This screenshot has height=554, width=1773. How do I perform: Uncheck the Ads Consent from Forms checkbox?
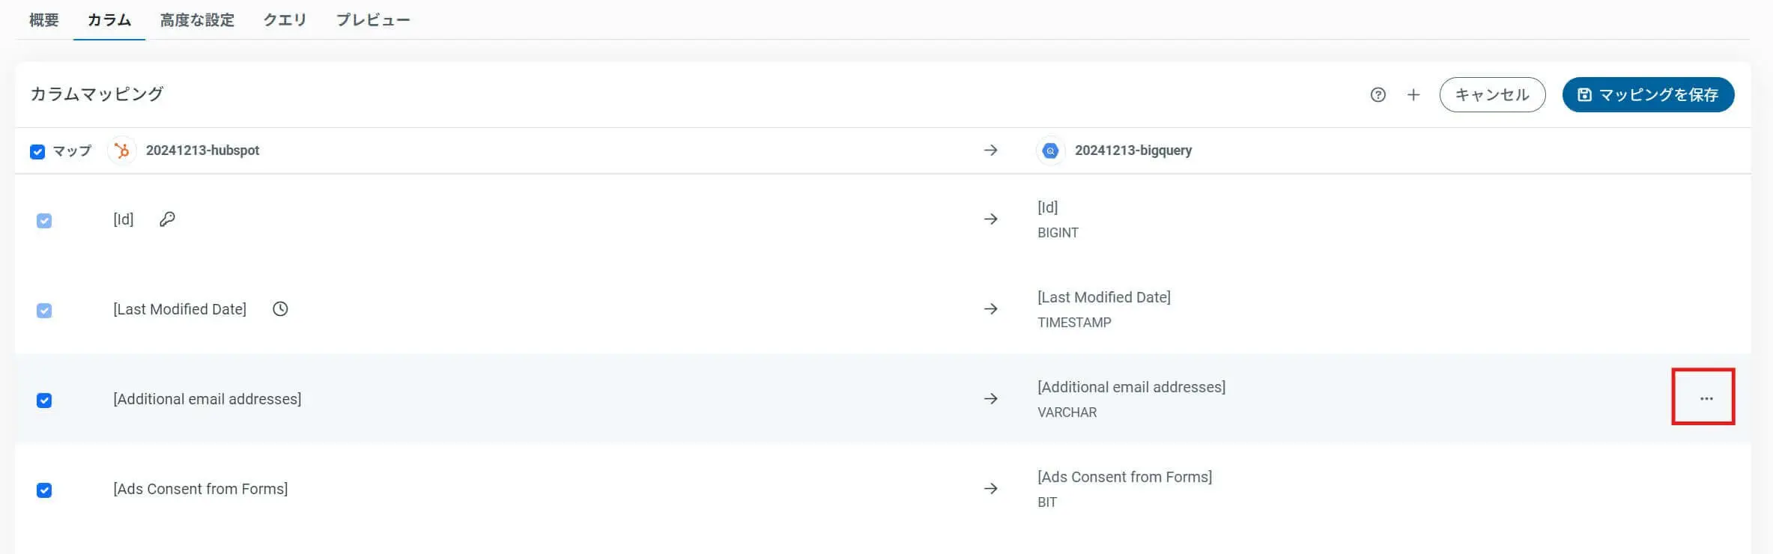click(44, 490)
